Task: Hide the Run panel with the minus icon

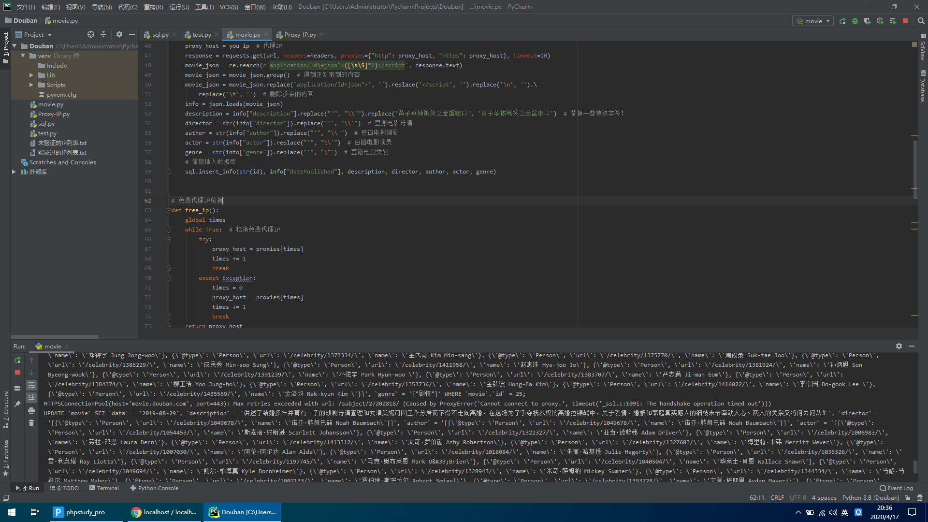Action: [912, 346]
